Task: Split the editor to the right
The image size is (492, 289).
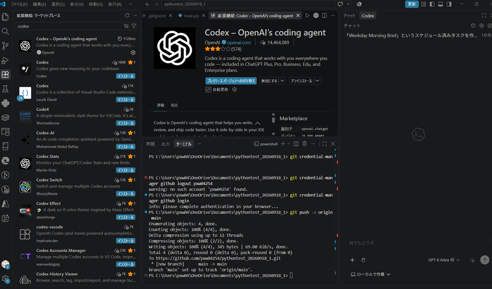Action: click(324, 15)
